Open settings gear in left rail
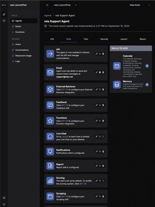155x207 pixels. pos(4,198)
